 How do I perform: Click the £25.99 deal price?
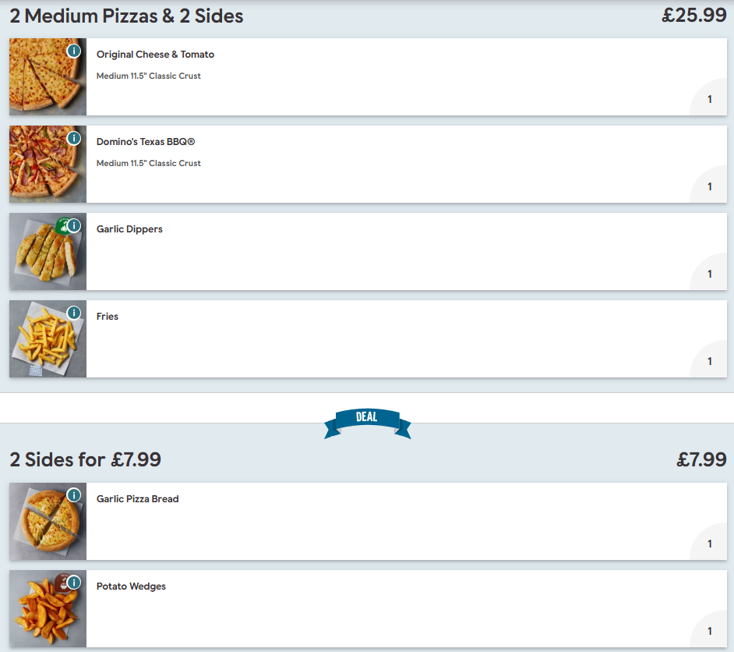(693, 16)
